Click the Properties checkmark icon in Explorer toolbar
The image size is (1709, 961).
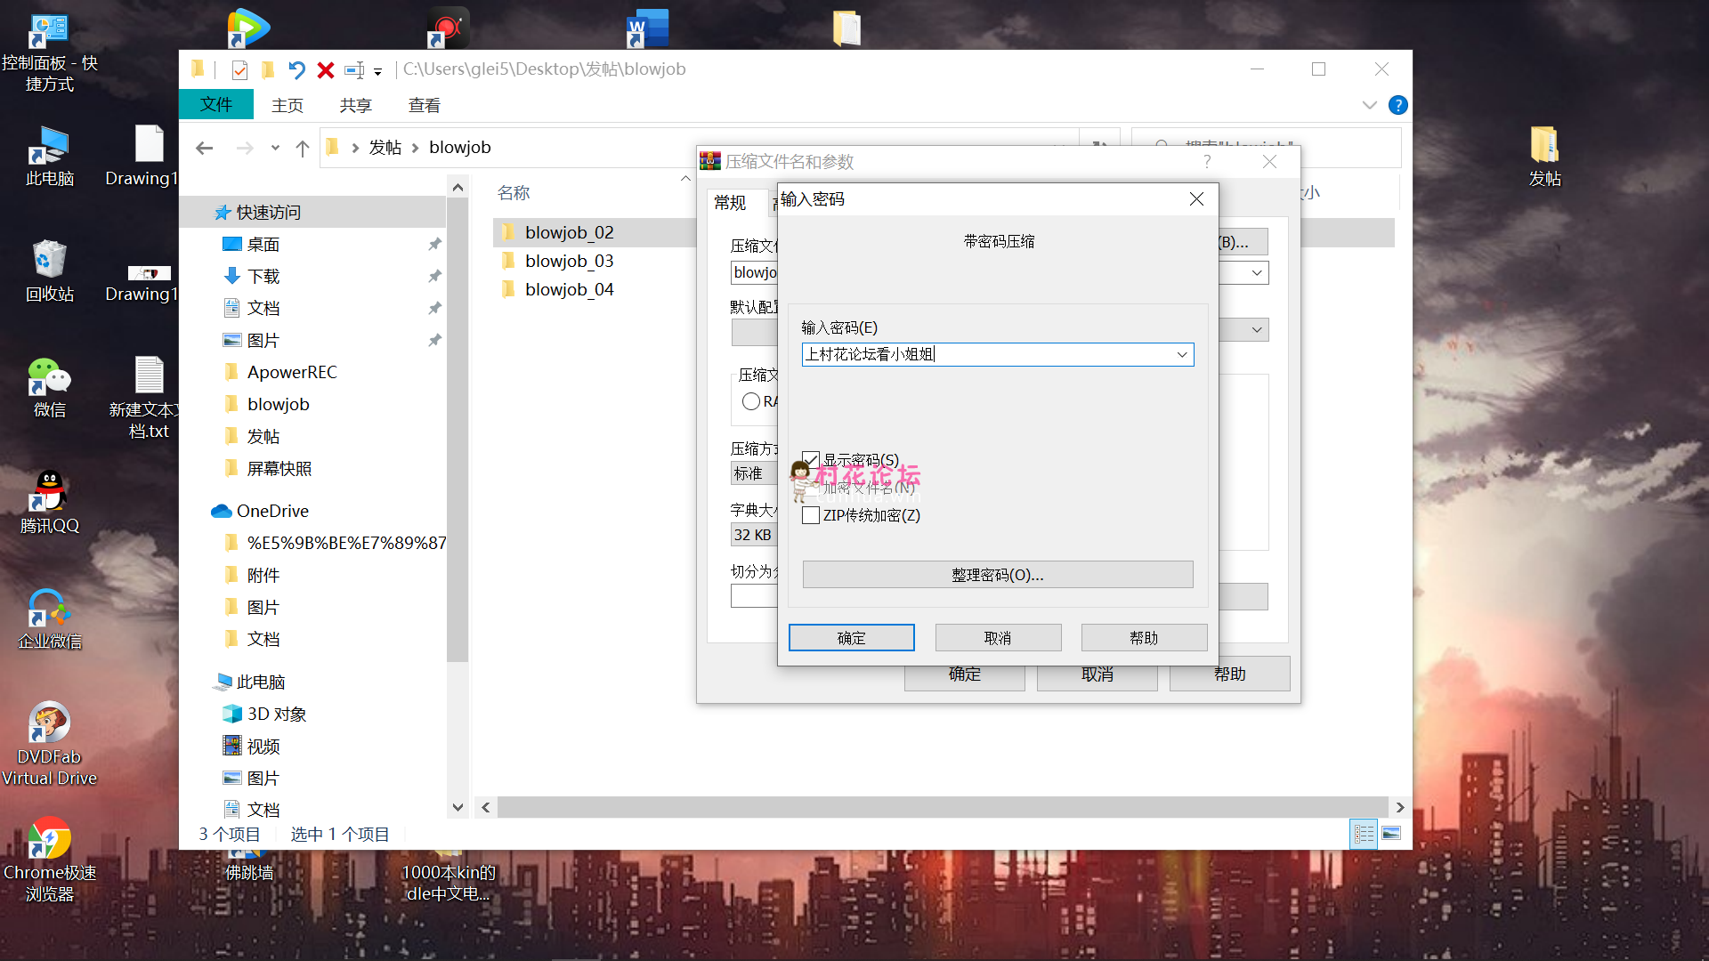(239, 69)
